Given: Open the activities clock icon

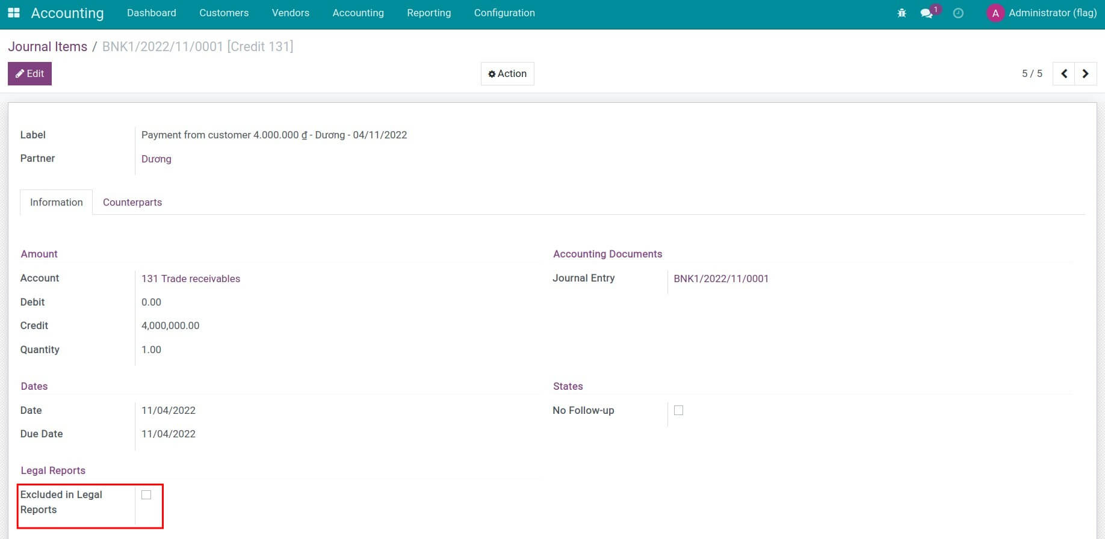Looking at the screenshot, I should click(x=958, y=13).
